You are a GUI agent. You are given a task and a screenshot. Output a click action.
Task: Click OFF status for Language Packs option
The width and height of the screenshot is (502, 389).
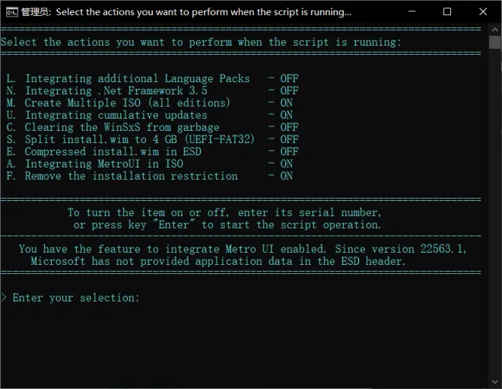pyautogui.click(x=289, y=78)
